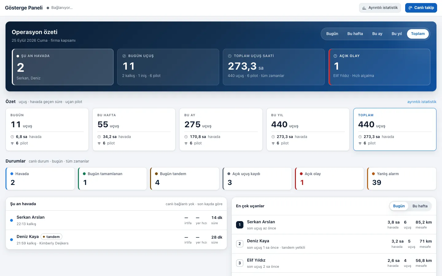The width and height of the screenshot is (442, 276).
Task: Open the Açık Olay hero card
Action: point(379,67)
